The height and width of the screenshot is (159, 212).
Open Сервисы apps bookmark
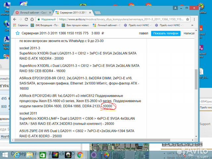pyautogui.click(x=21, y=25)
